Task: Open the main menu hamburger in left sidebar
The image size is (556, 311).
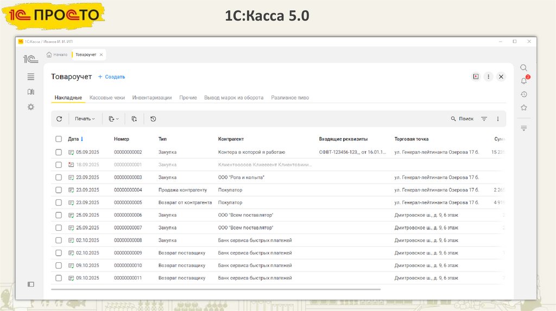Action: point(31,76)
